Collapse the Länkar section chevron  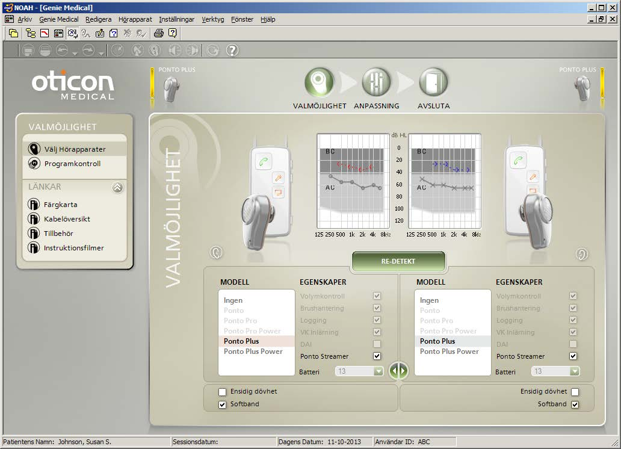coord(117,187)
